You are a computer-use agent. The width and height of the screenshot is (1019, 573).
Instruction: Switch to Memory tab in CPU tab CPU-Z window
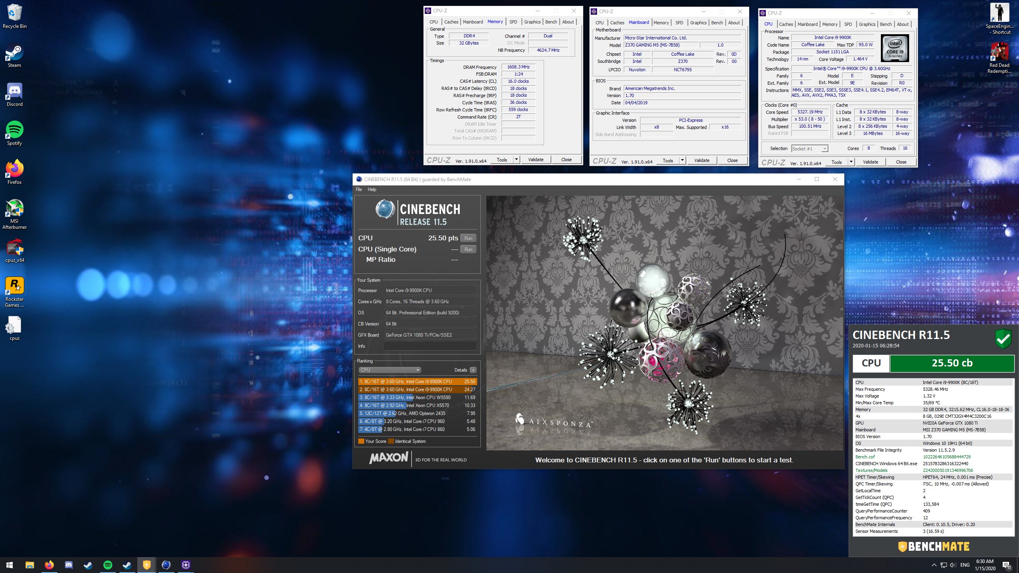pos(830,24)
